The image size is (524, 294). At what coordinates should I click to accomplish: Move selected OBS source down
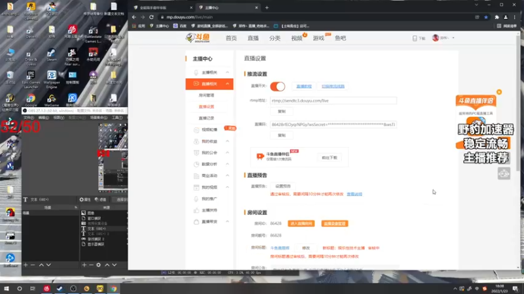[x=114, y=265]
